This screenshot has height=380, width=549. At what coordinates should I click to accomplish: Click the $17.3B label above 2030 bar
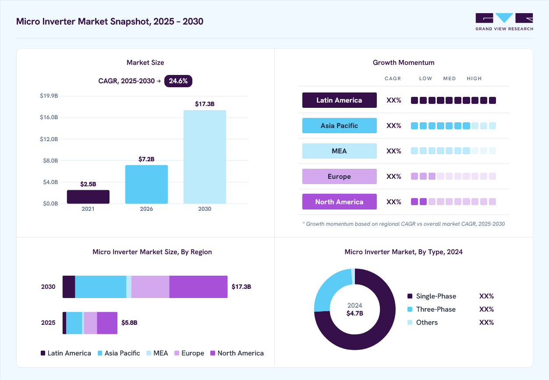205,104
